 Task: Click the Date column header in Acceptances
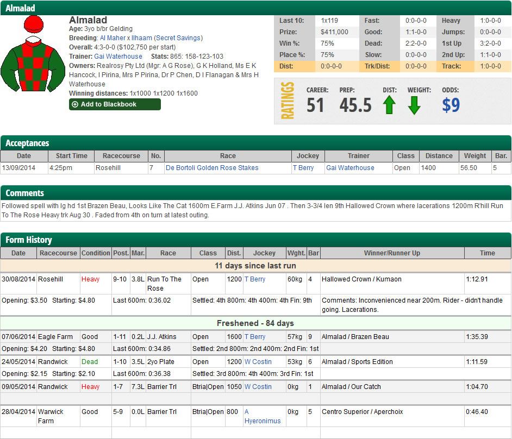pyautogui.click(x=24, y=156)
